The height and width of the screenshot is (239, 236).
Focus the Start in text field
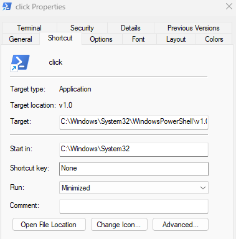pos(134,149)
